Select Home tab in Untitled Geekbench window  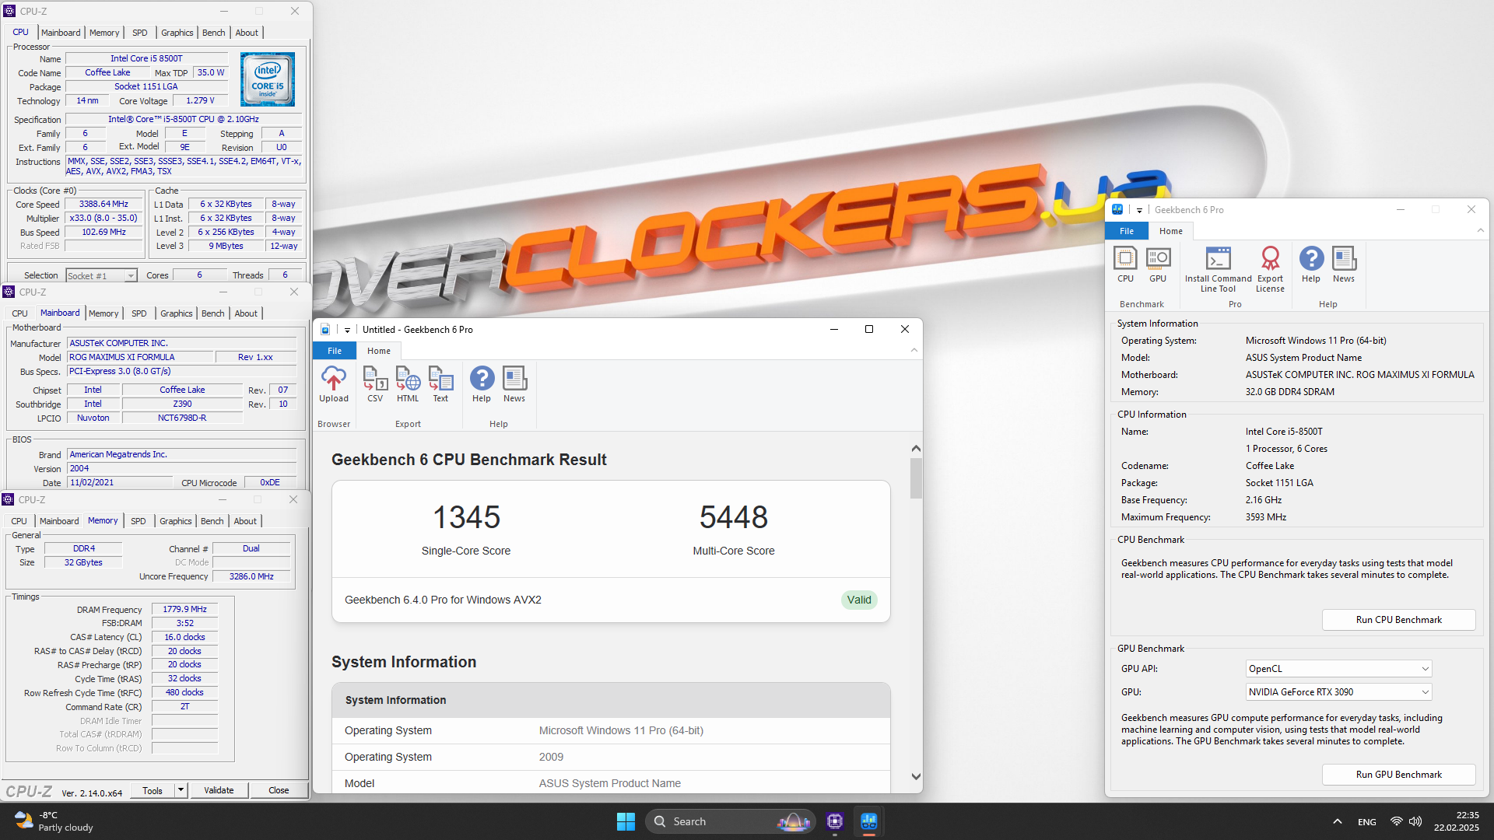coord(379,351)
